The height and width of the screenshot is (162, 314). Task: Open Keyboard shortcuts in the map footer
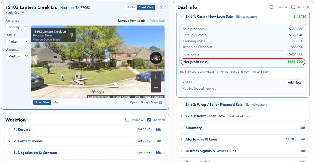pos(99,97)
